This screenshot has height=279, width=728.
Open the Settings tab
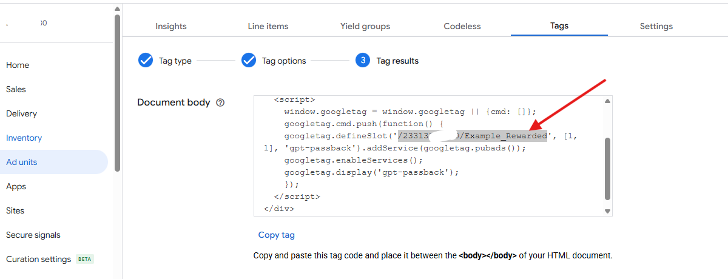(656, 26)
